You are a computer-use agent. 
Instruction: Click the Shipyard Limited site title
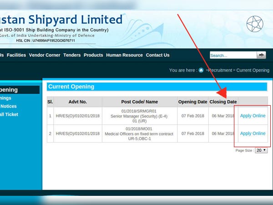click(x=76, y=20)
